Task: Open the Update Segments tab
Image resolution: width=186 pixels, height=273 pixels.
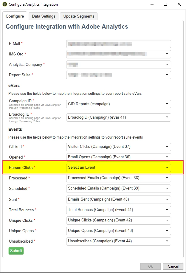Action: tap(79, 16)
